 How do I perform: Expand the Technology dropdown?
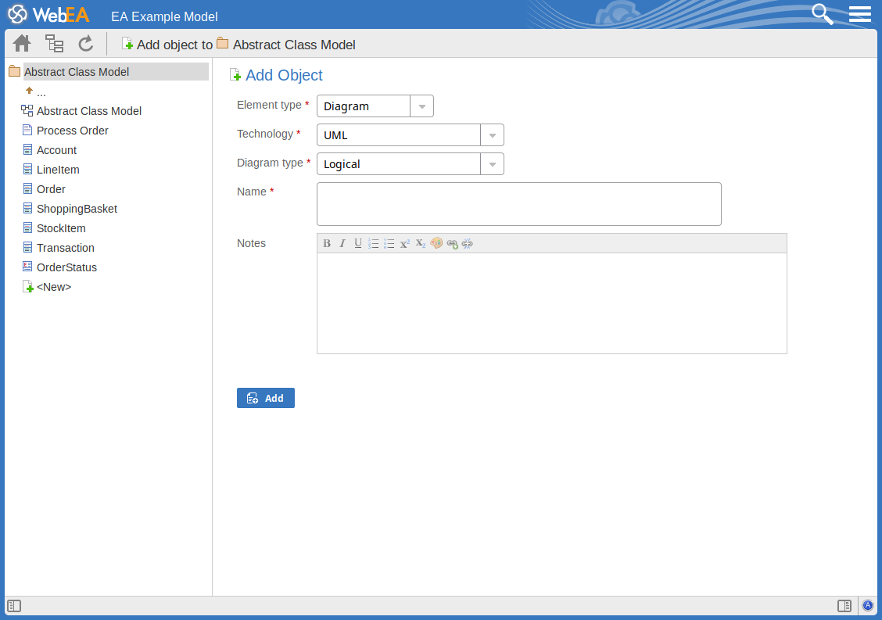pos(492,135)
